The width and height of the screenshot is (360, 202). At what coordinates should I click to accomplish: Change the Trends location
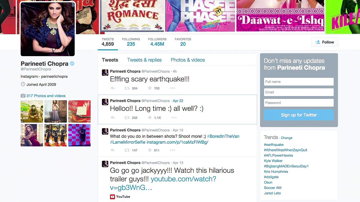point(287,138)
